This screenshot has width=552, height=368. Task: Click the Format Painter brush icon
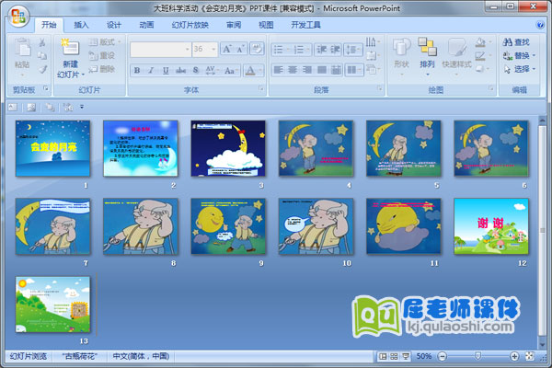point(42,69)
